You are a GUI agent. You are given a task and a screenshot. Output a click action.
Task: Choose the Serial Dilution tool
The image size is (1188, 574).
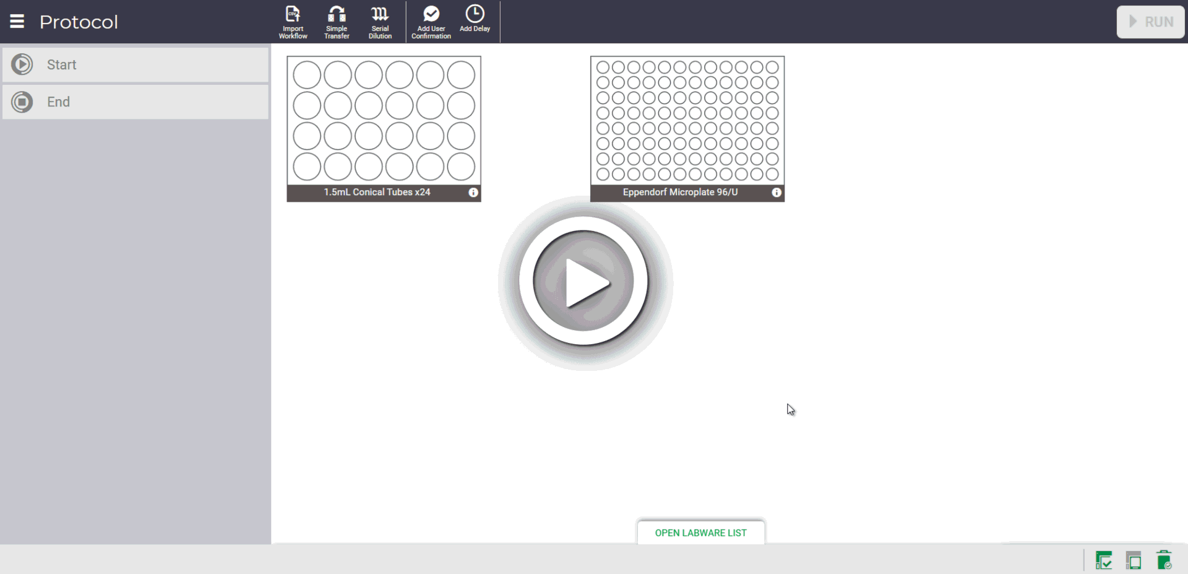tap(380, 22)
